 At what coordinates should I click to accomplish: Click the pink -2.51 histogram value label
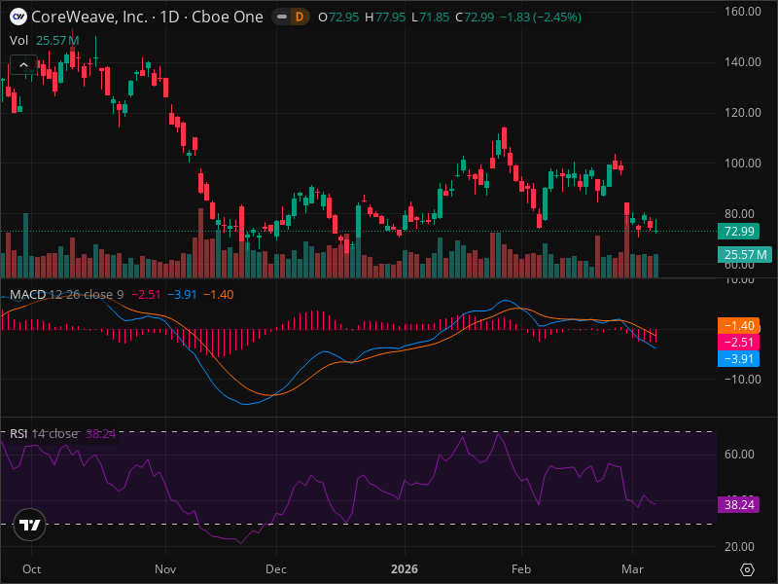pyautogui.click(x=738, y=343)
